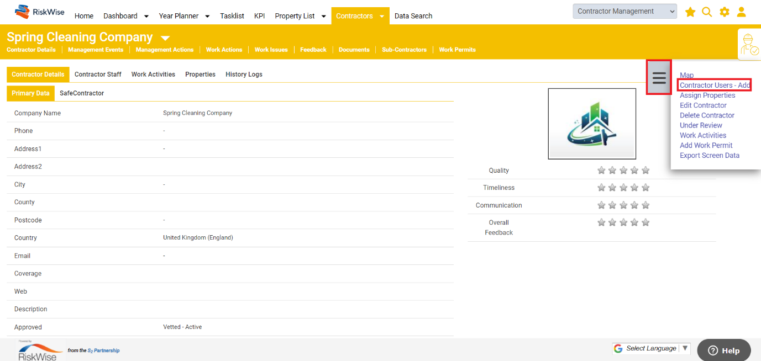
Task: Open the Contractor Staff tab
Action: point(98,74)
